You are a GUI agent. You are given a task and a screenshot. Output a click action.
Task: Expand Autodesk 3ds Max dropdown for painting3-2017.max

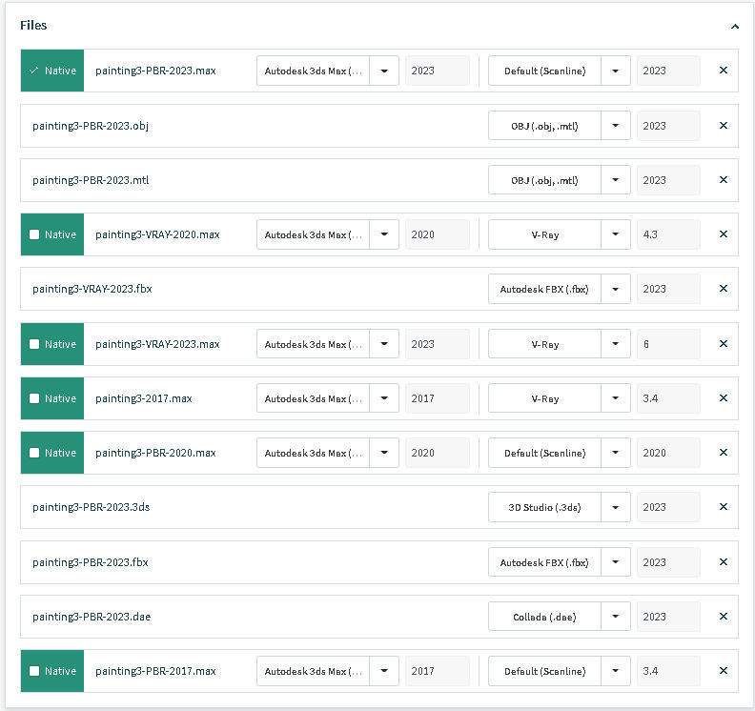384,398
